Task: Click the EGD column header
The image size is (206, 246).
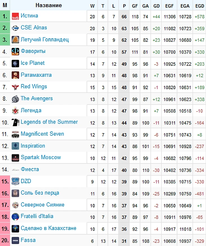Action: 200,6
